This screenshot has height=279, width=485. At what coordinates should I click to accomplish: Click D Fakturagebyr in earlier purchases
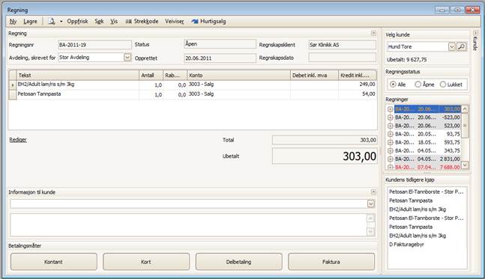click(406, 245)
